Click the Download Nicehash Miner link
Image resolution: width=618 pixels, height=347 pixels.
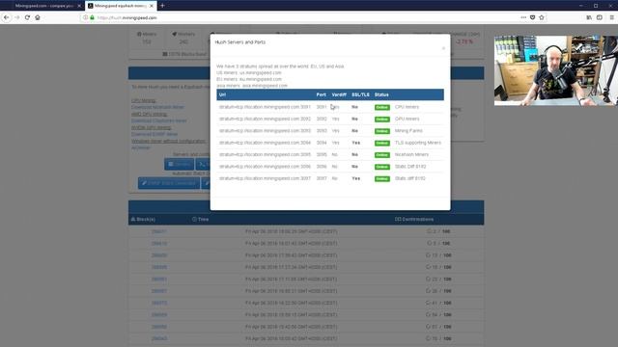[157, 107]
